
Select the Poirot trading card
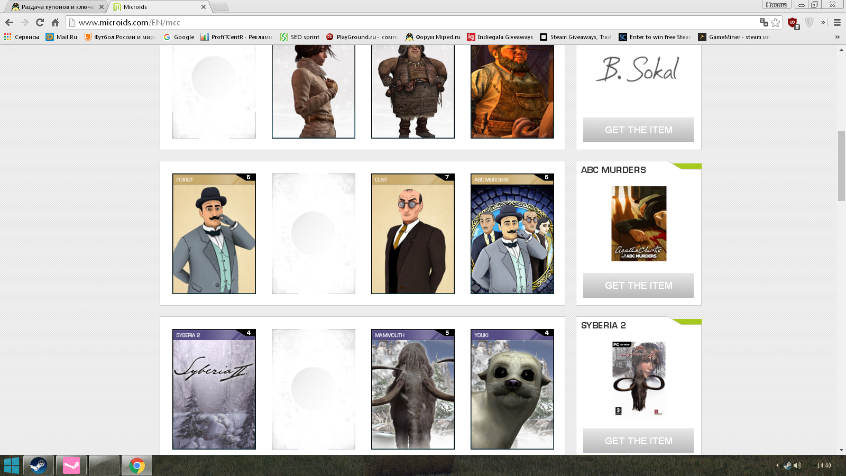[214, 234]
